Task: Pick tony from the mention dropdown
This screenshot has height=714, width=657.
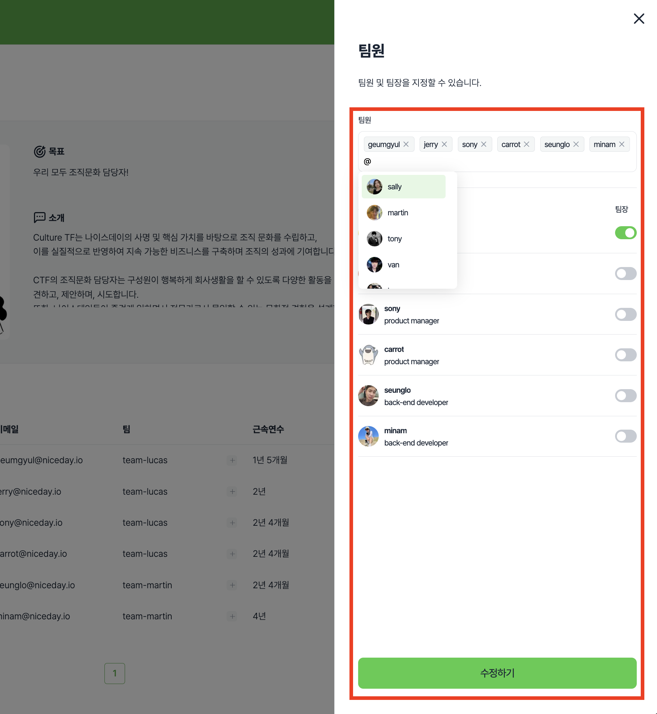Action: coord(404,238)
